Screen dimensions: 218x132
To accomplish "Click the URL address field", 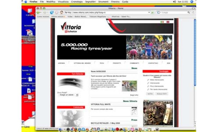I will tap(107, 13).
